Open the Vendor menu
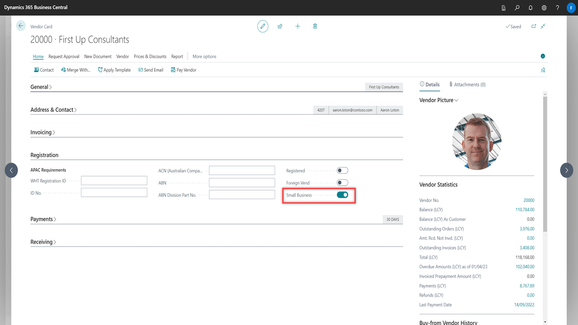The width and height of the screenshot is (578, 325). (x=123, y=56)
